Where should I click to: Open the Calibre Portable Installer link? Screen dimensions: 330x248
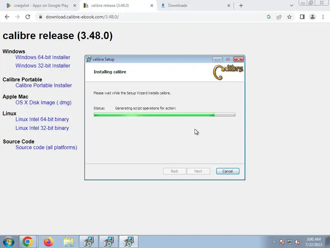tap(44, 85)
